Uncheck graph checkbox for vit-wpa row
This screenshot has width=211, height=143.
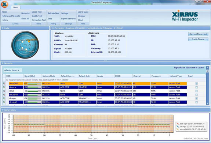197,98
